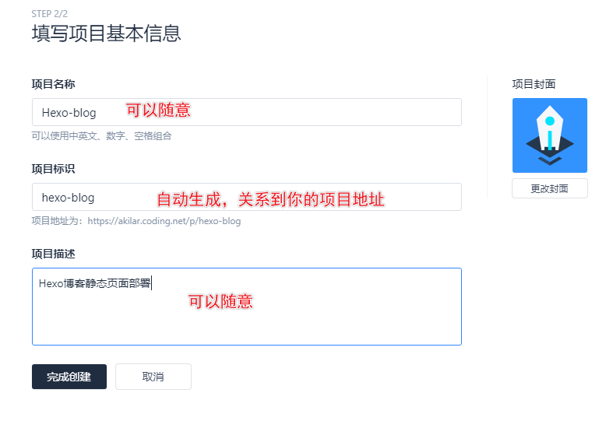The image size is (599, 421).
Task: Click the 项目名称 field label
Action: pyautogui.click(x=53, y=84)
